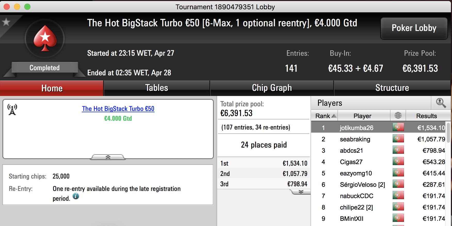Open The Hot BigStack Turbo €50 link
Screen dimensions: 452x226
118,109
